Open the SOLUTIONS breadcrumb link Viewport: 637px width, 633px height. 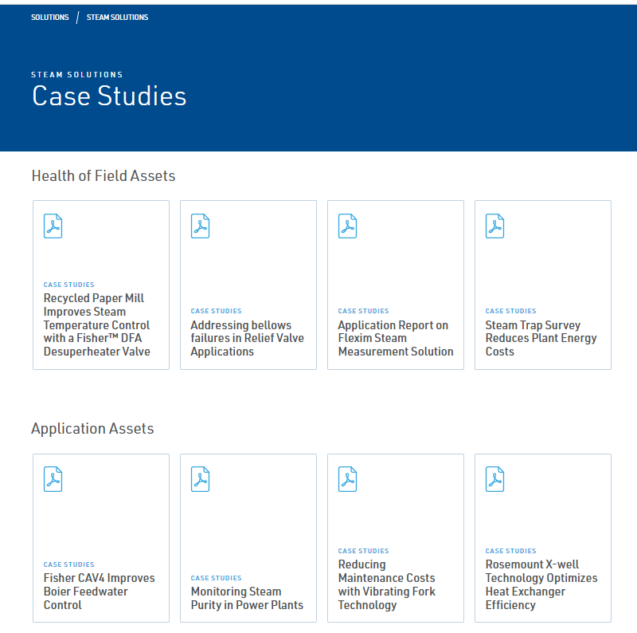tap(49, 16)
